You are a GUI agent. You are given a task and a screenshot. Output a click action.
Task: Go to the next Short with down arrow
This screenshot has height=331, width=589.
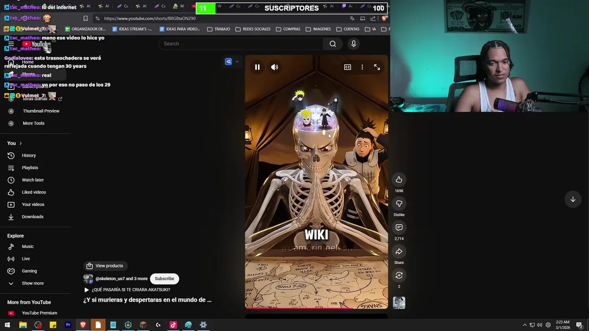573,200
